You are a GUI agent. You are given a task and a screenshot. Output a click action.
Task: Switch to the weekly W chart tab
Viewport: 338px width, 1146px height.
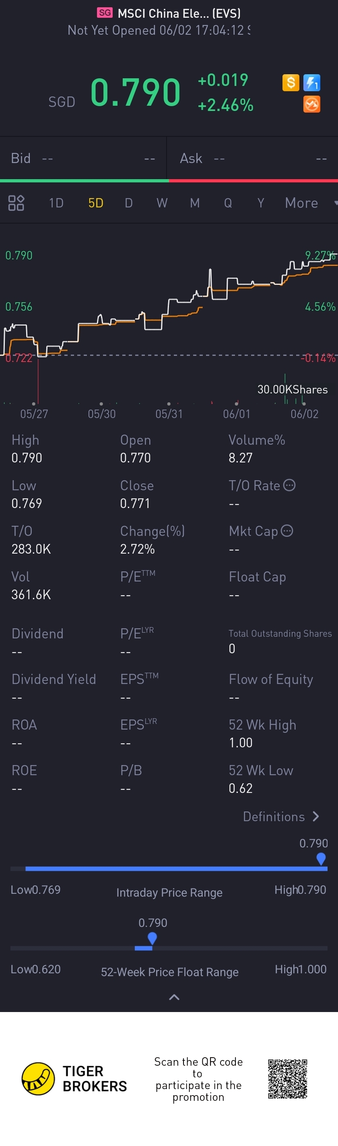162,203
